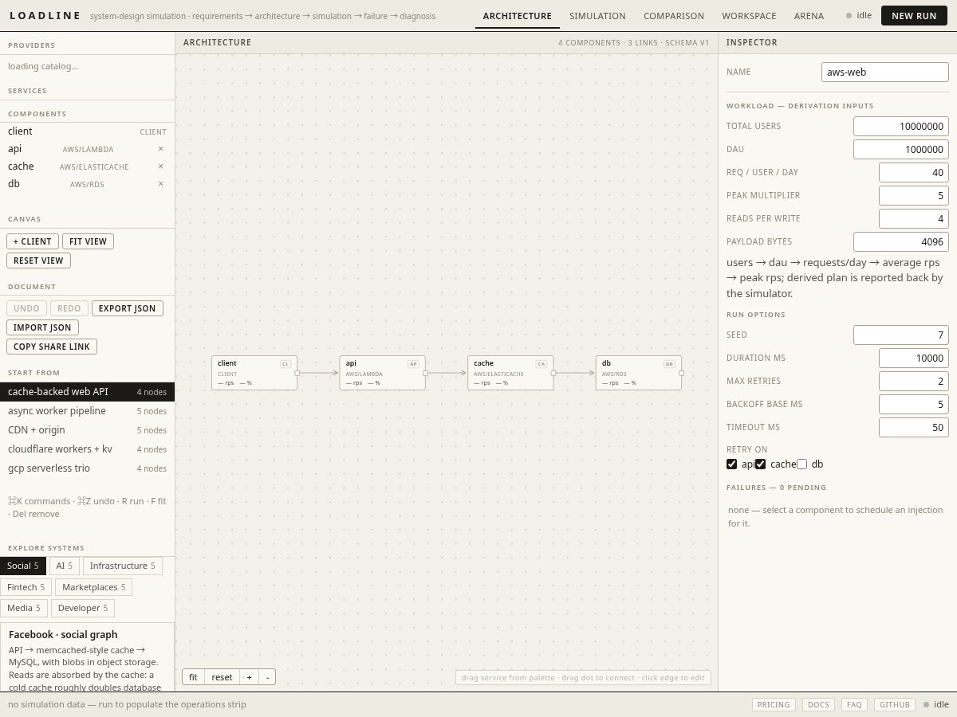Select cloudflare workers + kv template
The image size is (957, 717).
pos(87,449)
